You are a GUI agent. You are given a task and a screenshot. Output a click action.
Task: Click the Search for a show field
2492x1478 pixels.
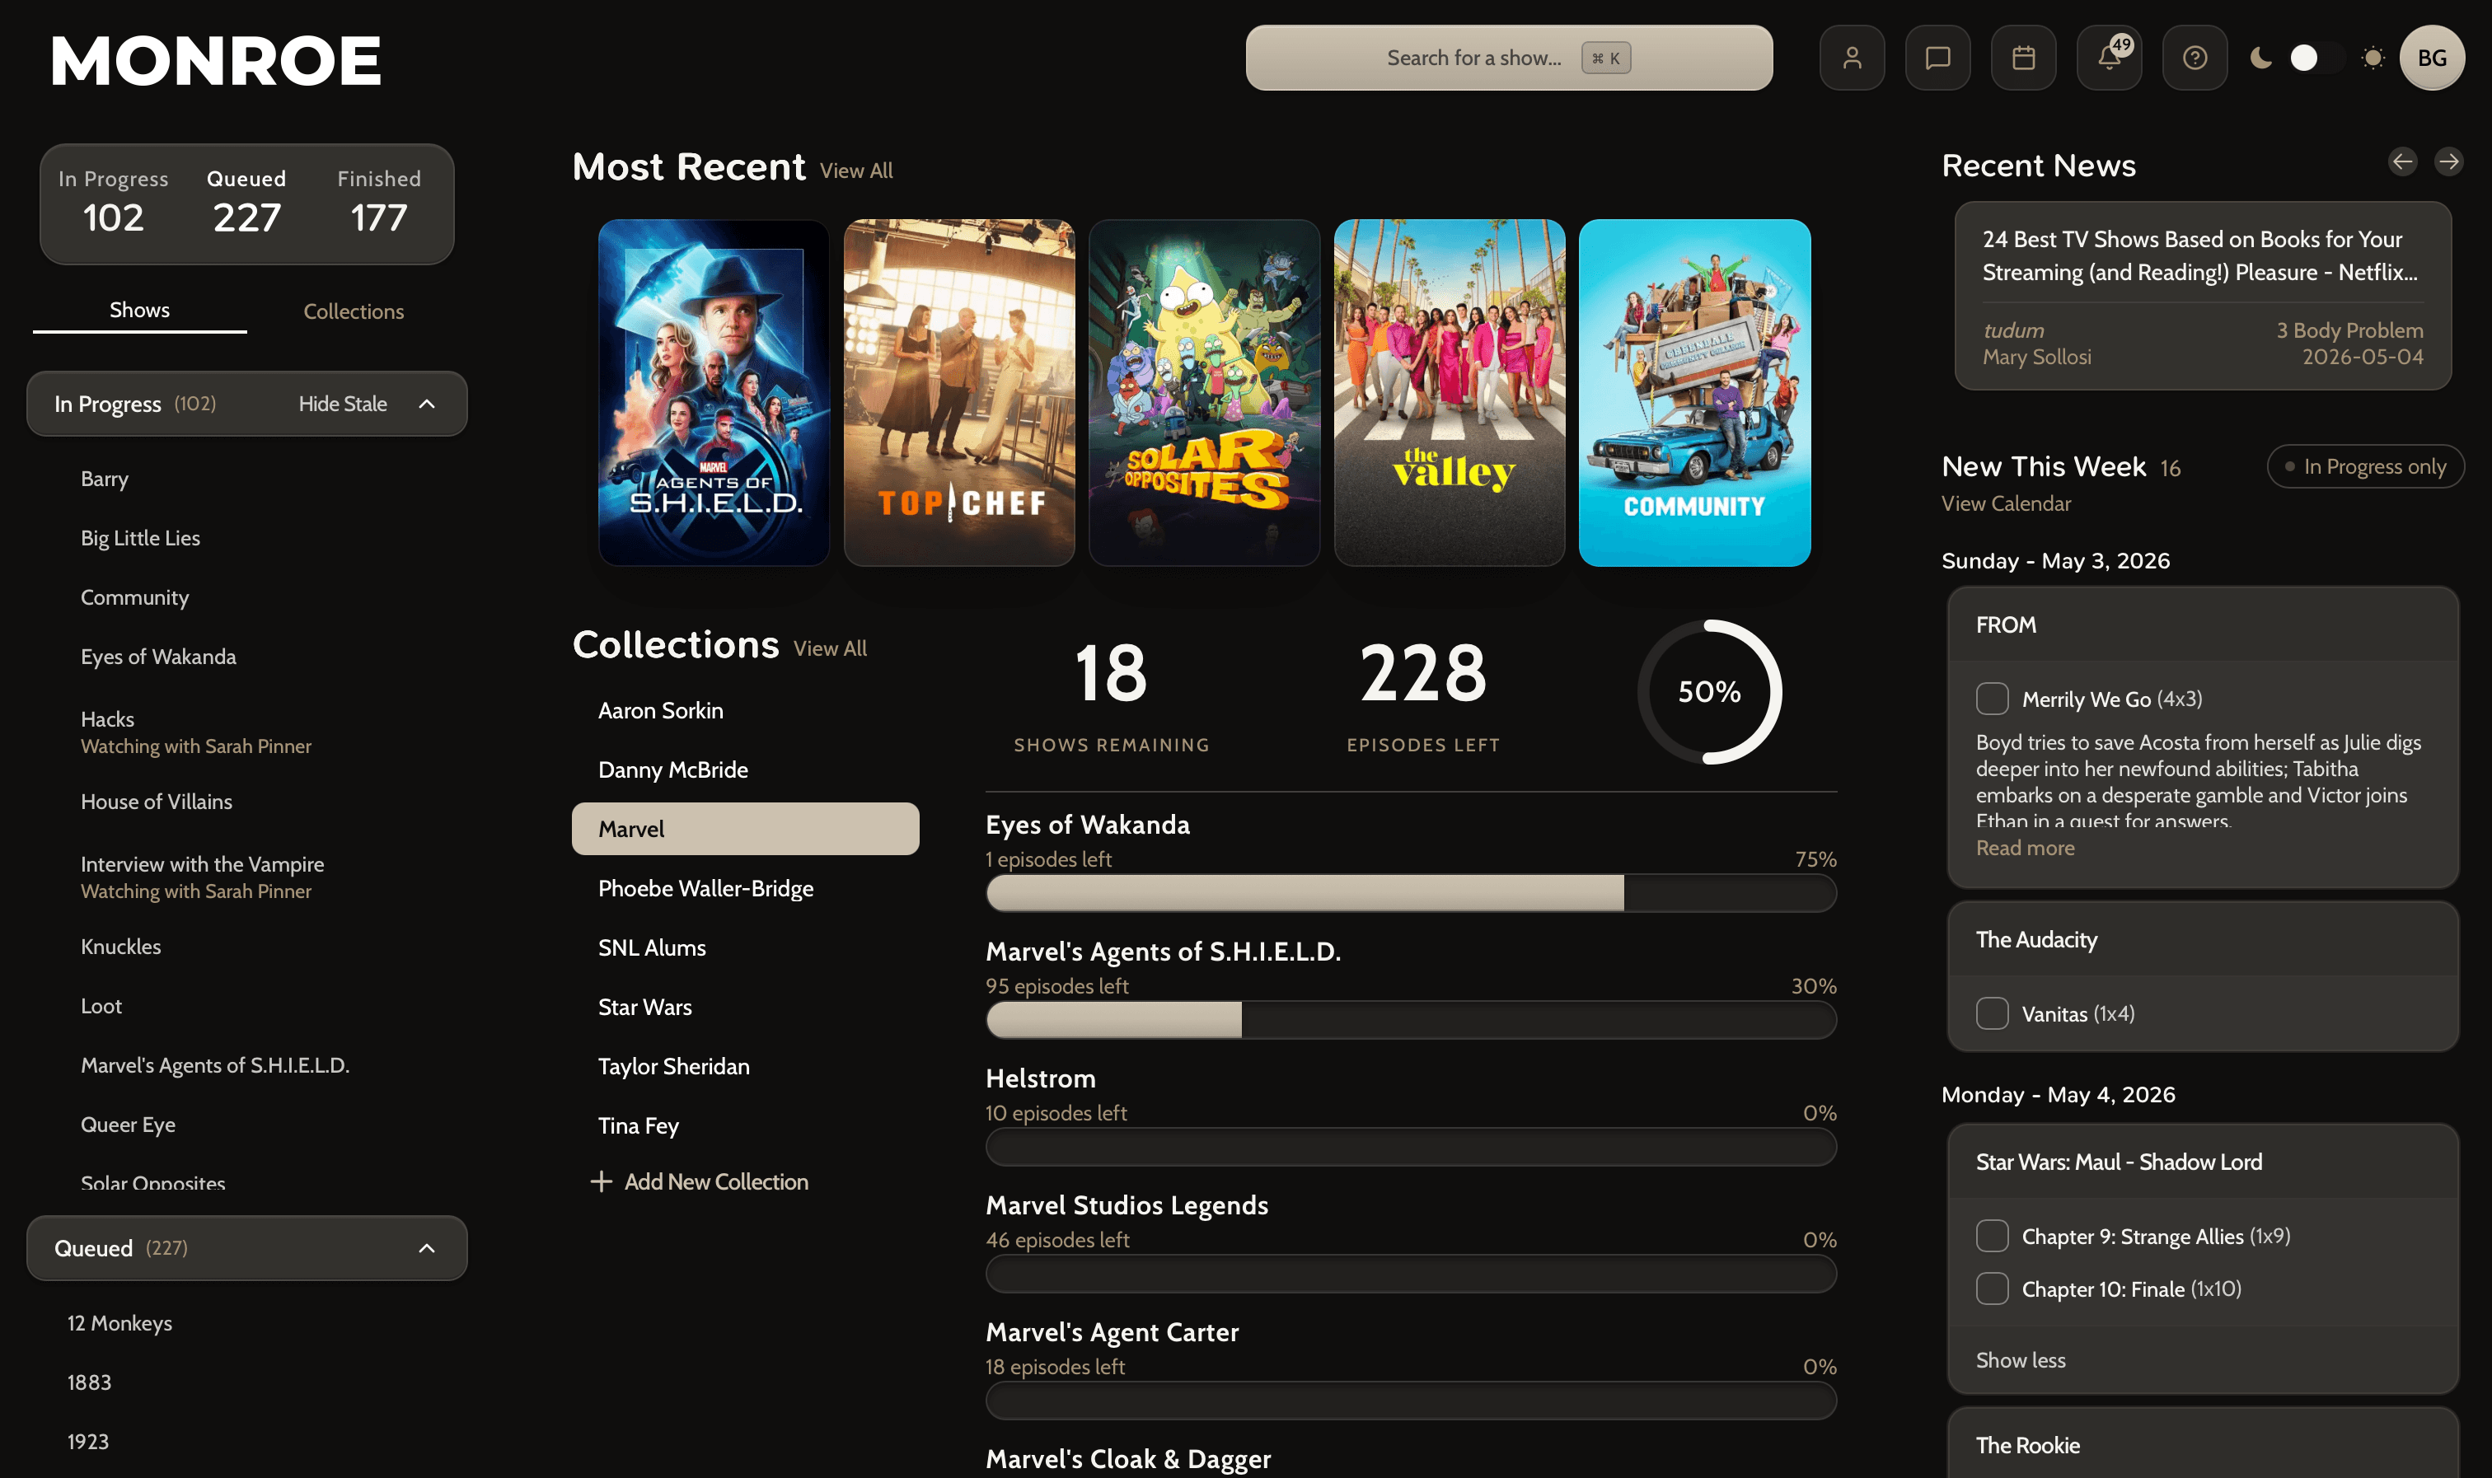tap(1508, 58)
